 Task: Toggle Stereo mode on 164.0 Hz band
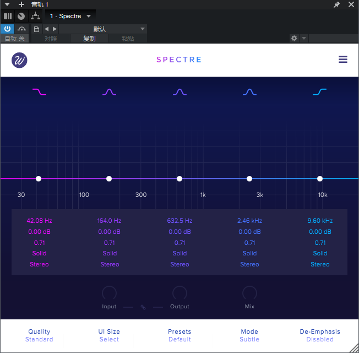click(110, 264)
